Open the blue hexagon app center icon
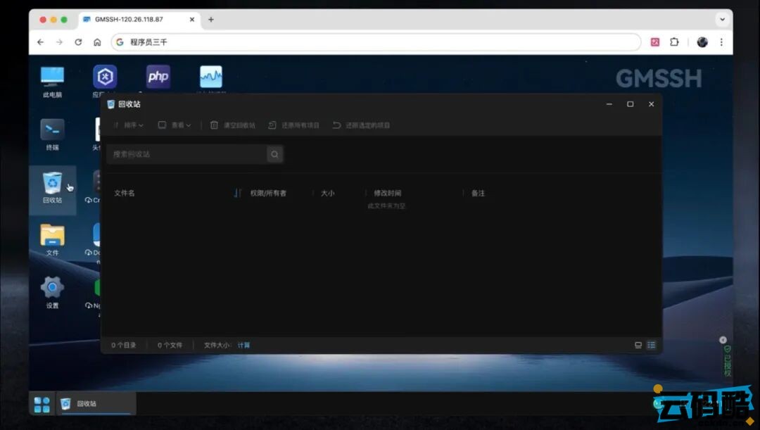Image resolution: width=760 pixels, height=430 pixels. tap(105, 77)
